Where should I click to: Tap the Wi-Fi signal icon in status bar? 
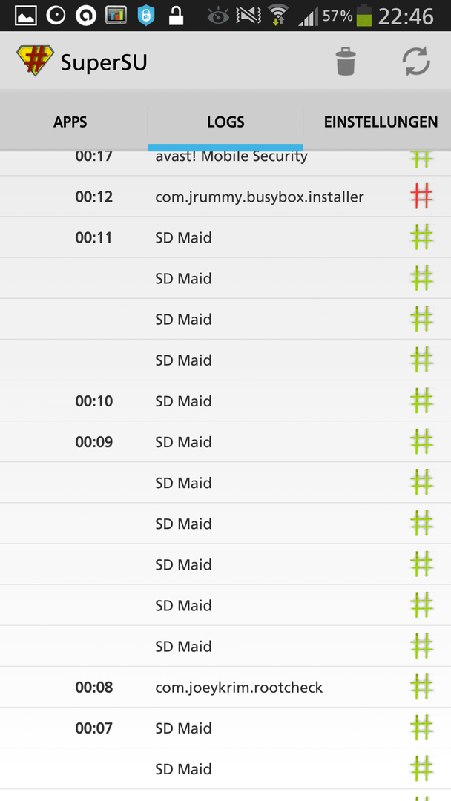pos(278,15)
